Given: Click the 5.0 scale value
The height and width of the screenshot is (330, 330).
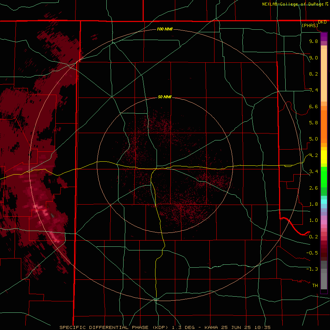Looking at the screenshot, I should click(x=313, y=139).
